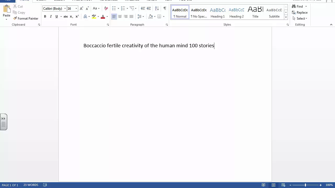
Task: Justify the paragraph text
Action: (x=131, y=16)
